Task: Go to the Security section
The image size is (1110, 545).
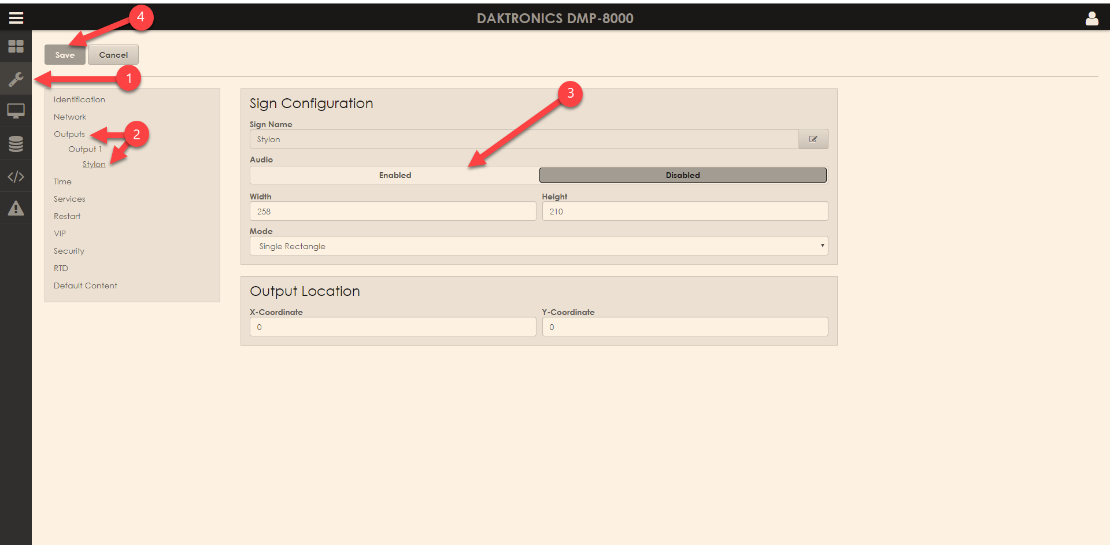Action: (x=69, y=251)
